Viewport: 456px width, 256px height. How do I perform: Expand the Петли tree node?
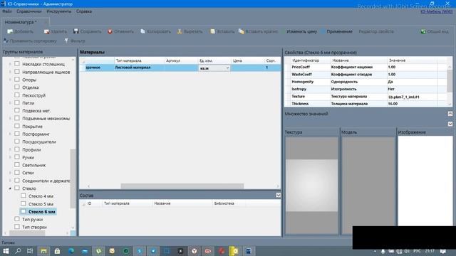click(x=10, y=102)
